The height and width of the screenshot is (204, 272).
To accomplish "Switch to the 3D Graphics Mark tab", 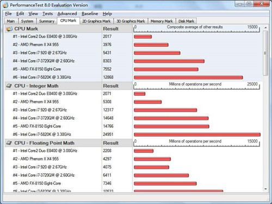I will click(131, 21).
